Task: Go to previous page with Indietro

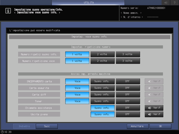Action: (24, 126)
